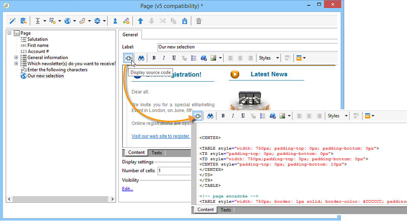Click the binoculars find icon in the upper editor
The height and width of the screenshot is (224, 407).
click(141, 58)
